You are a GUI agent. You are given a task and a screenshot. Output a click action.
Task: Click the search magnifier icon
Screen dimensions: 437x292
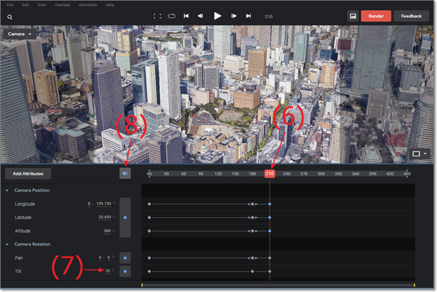click(10, 16)
